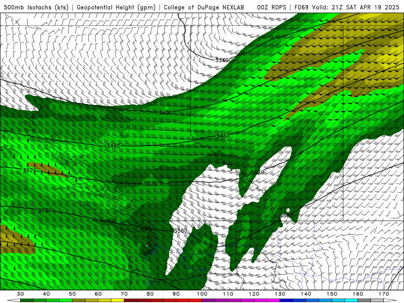Click the 50 knot legend label
The image size is (404, 303).
coord(72,294)
